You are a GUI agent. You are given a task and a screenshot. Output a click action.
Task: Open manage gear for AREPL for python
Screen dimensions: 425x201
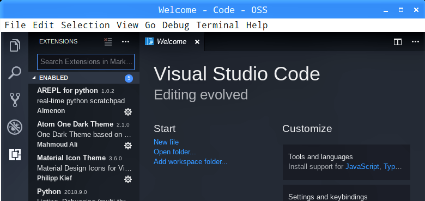coord(128,112)
